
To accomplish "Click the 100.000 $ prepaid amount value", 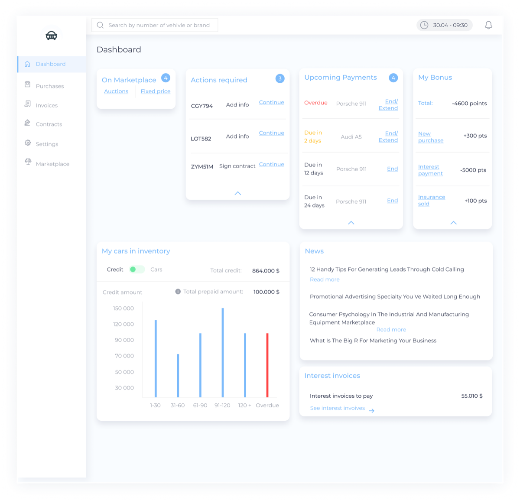I will [266, 292].
